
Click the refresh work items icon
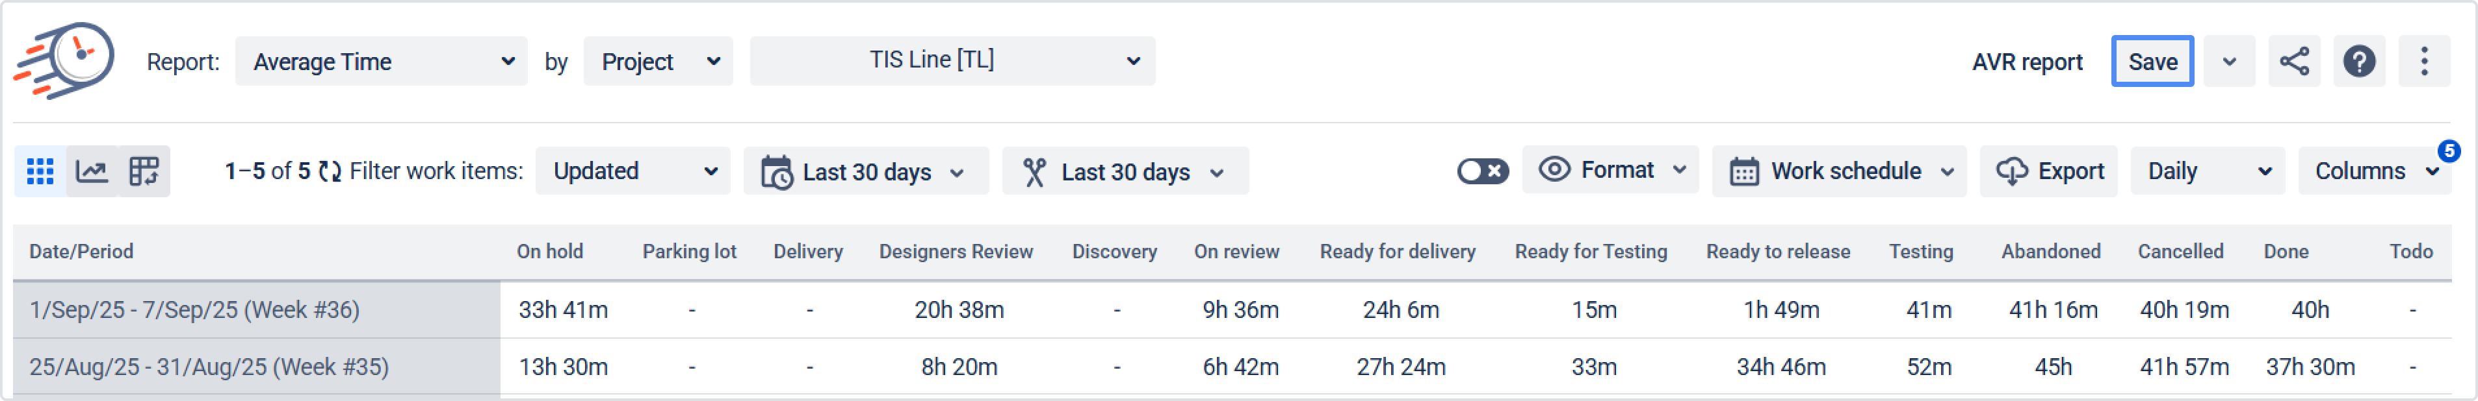point(330,172)
